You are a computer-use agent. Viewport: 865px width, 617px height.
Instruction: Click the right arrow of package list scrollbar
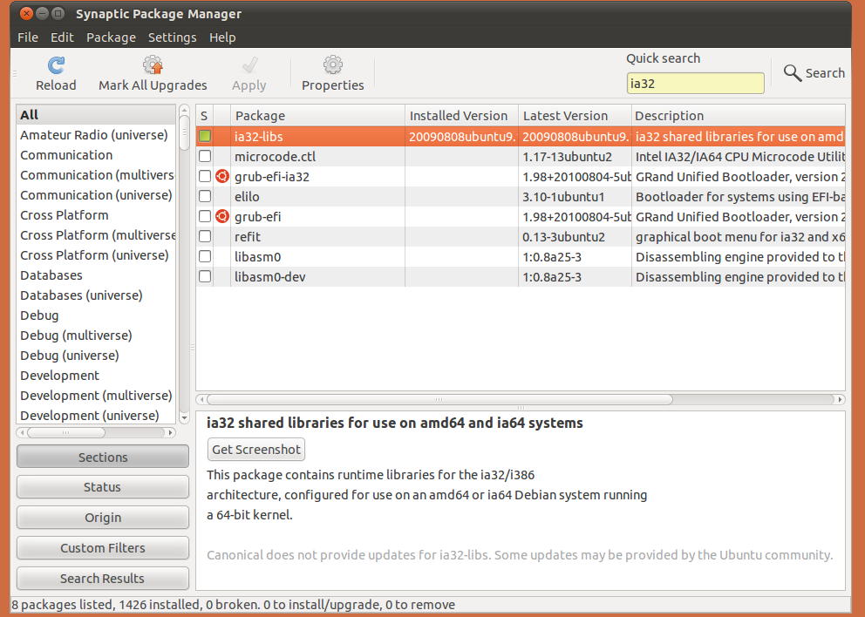[841, 399]
